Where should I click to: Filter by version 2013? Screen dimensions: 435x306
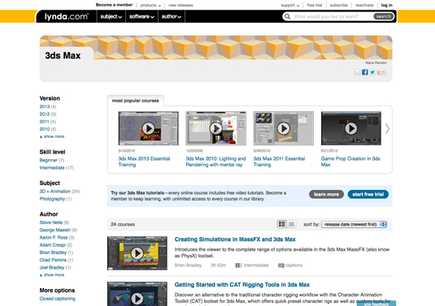[x=45, y=106]
